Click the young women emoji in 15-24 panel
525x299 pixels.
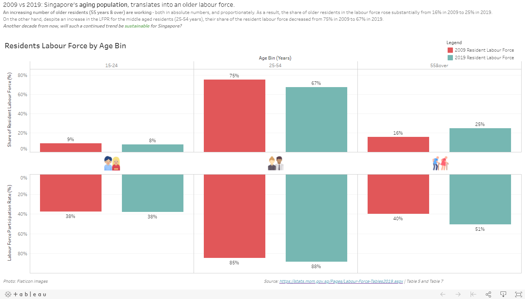tap(112, 163)
